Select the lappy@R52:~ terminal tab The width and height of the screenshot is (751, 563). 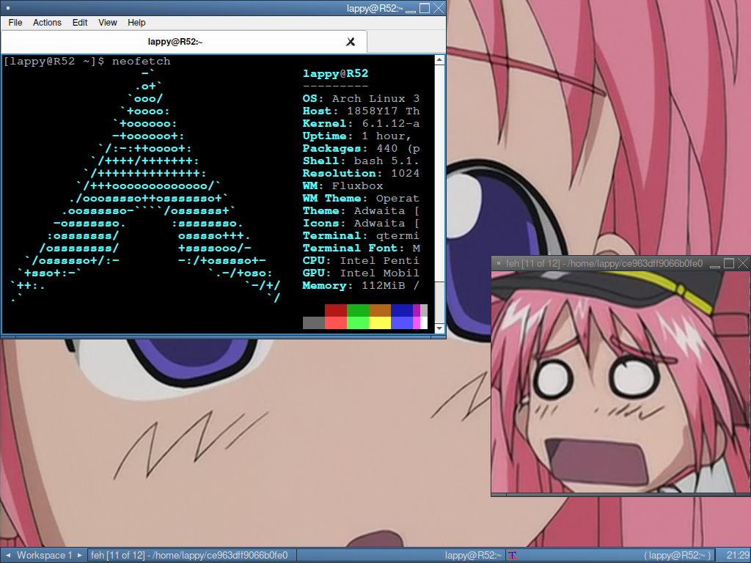coord(184,42)
